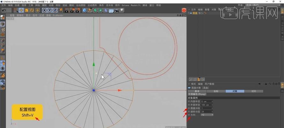
Task: Adjust the 旋转分段 stepper arrows
Action: click(x=212, y=111)
